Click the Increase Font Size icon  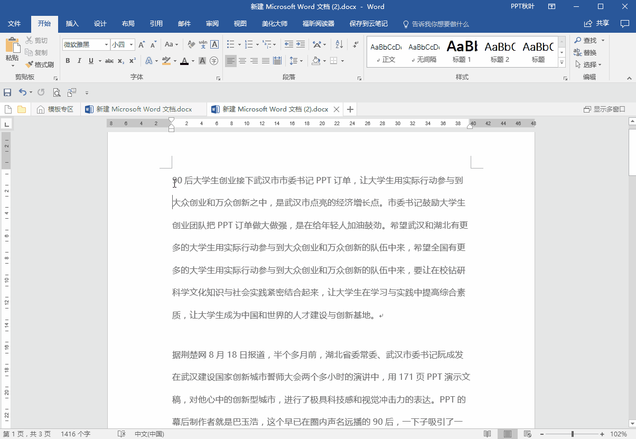(x=141, y=44)
